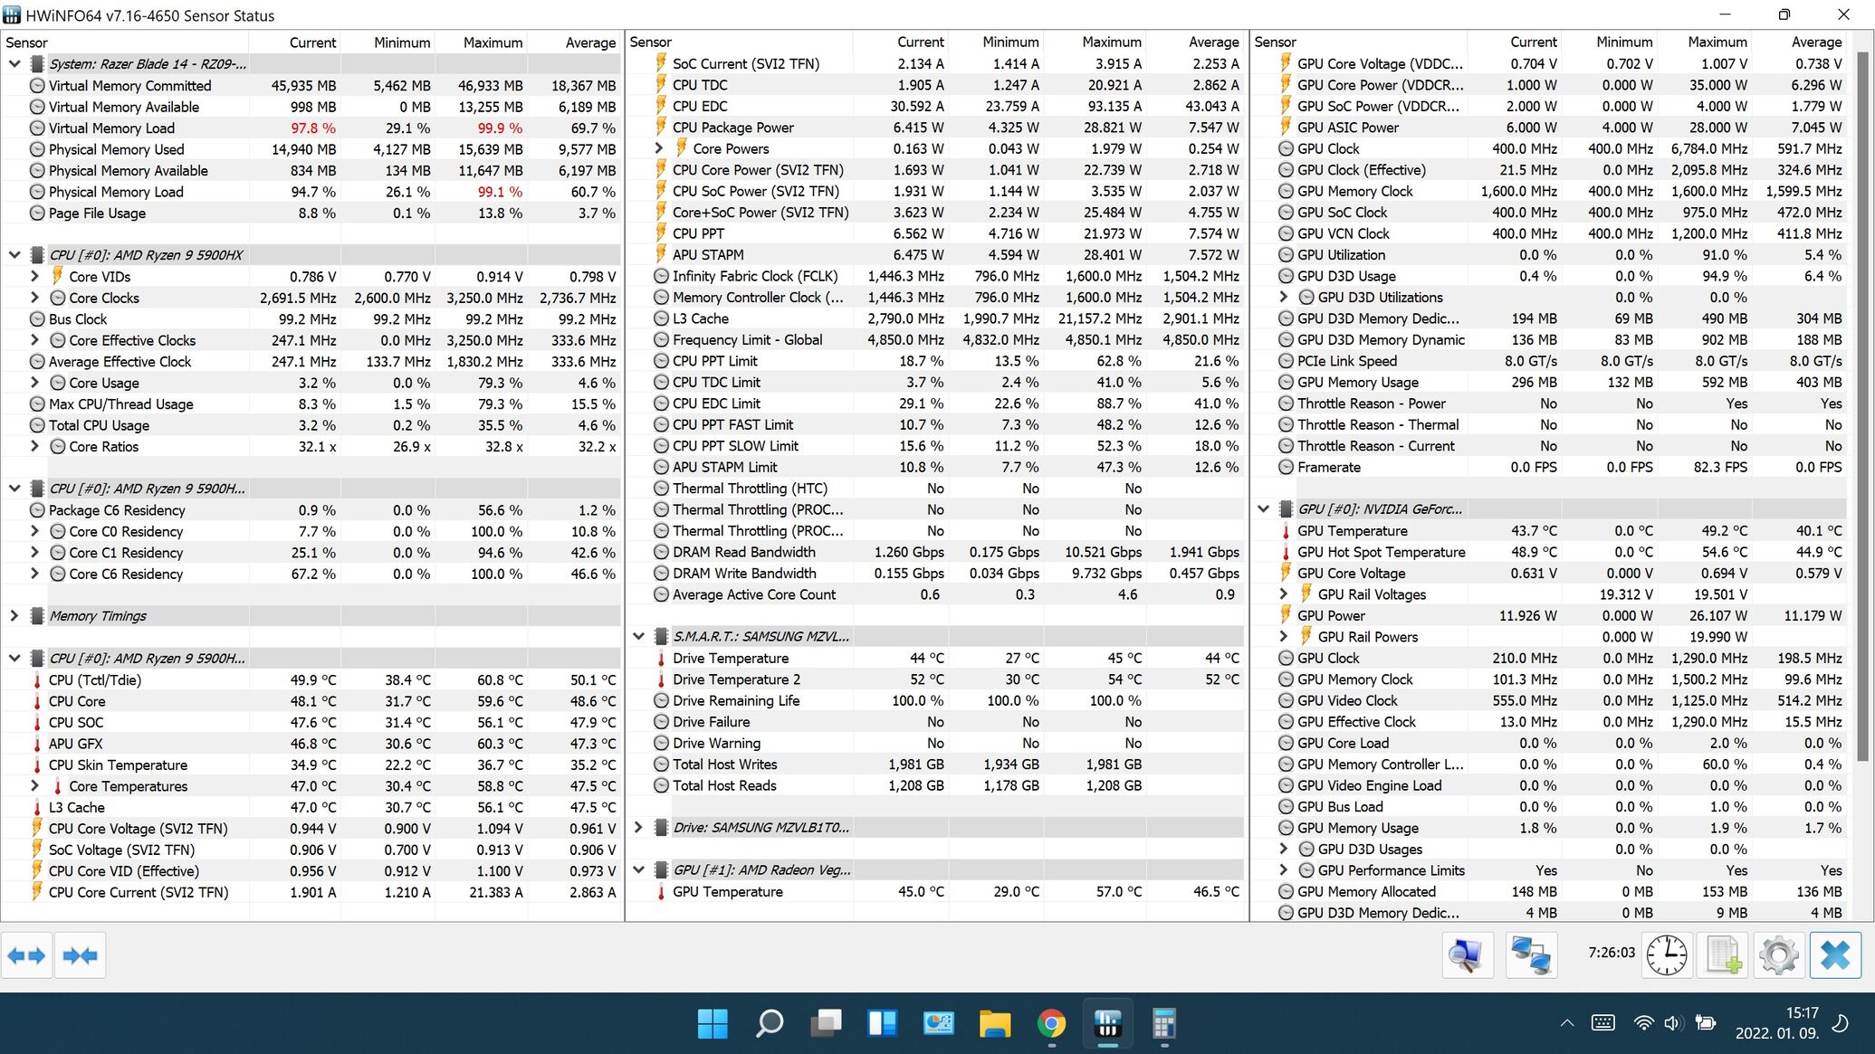Expand the Memory Timings group

tap(14, 615)
